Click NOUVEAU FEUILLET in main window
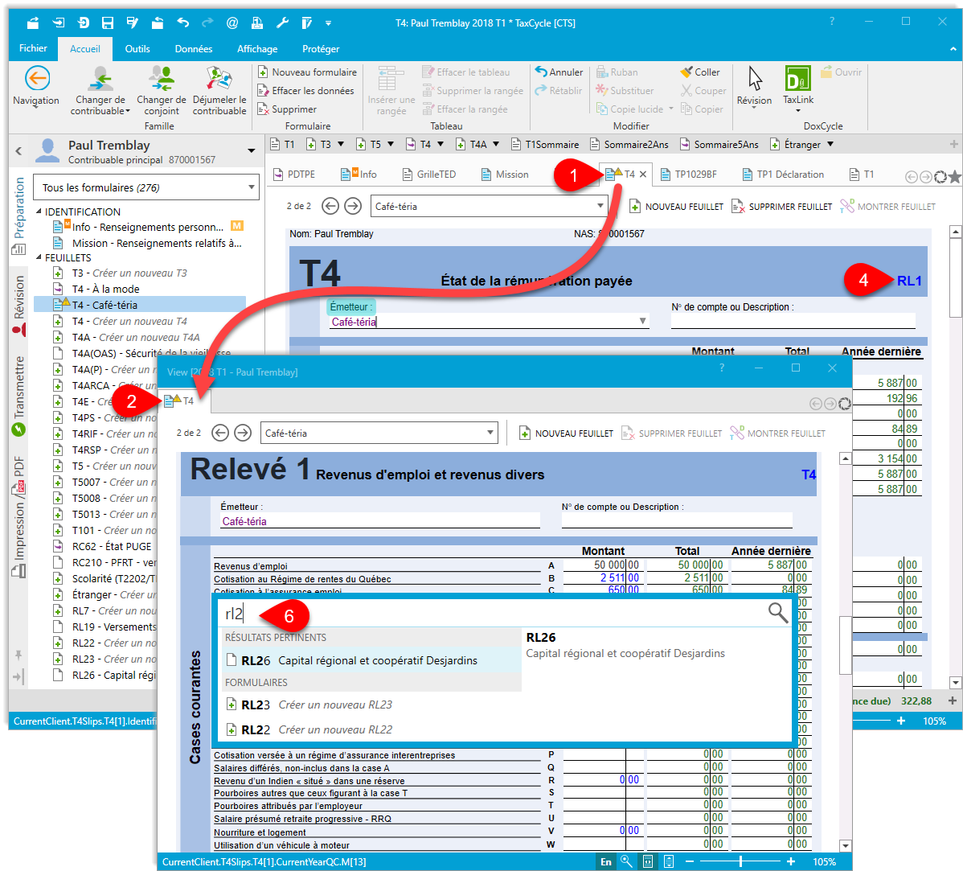Viewport: 963px width, 871px height. [677, 207]
